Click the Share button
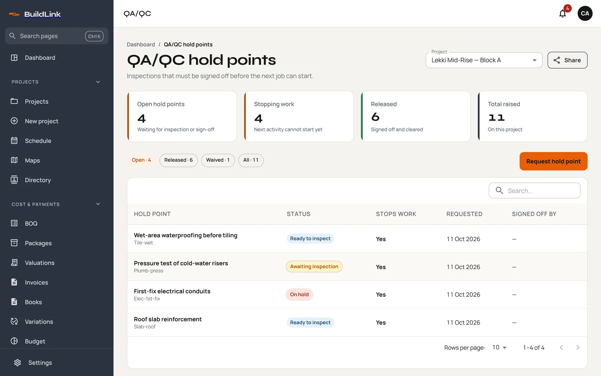The width and height of the screenshot is (601, 376). (x=567, y=60)
